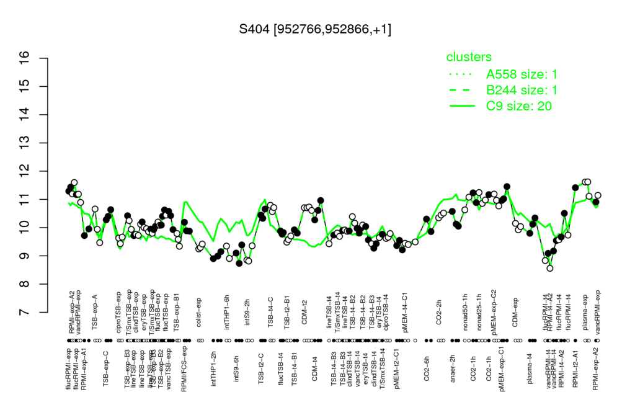Viewport: 635px width, 397px height.
Task: Click y-axis tick label 13
Action: point(25,143)
